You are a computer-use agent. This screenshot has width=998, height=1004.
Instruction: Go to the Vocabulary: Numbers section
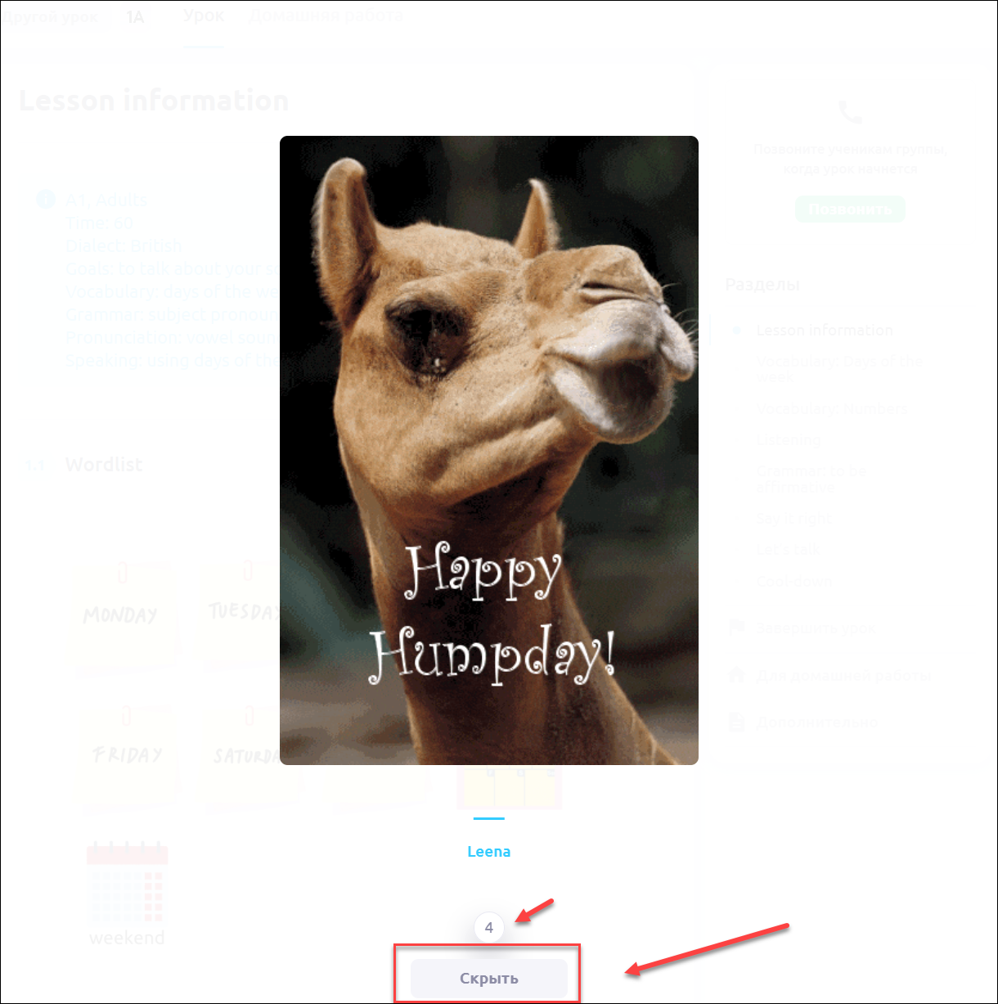point(831,408)
